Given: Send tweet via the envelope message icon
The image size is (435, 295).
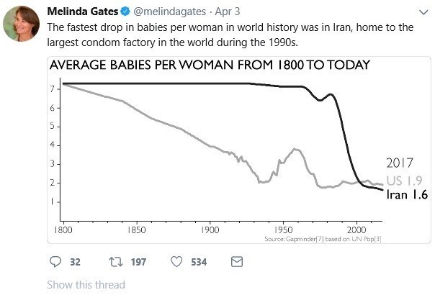Looking at the screenshot, I should [x=236, y=262].
